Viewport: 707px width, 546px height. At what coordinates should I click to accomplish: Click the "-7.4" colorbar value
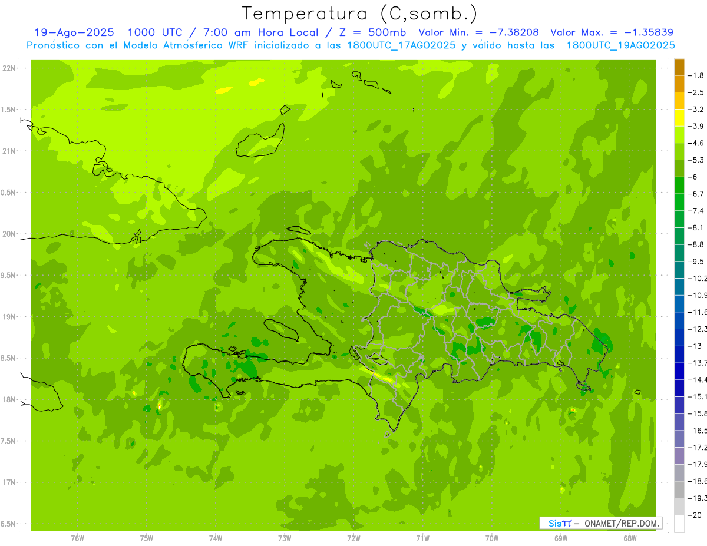coord(696,211)
